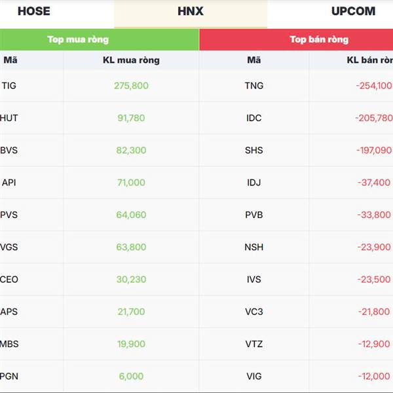Select IDC stock code
Screen dimensions: 393x393
click(x=254, y=118)
